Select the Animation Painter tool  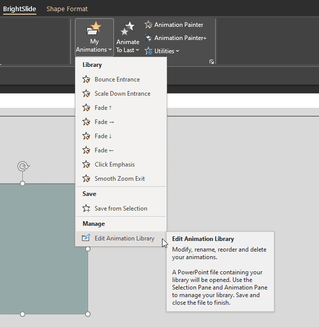tap(174, 25)
